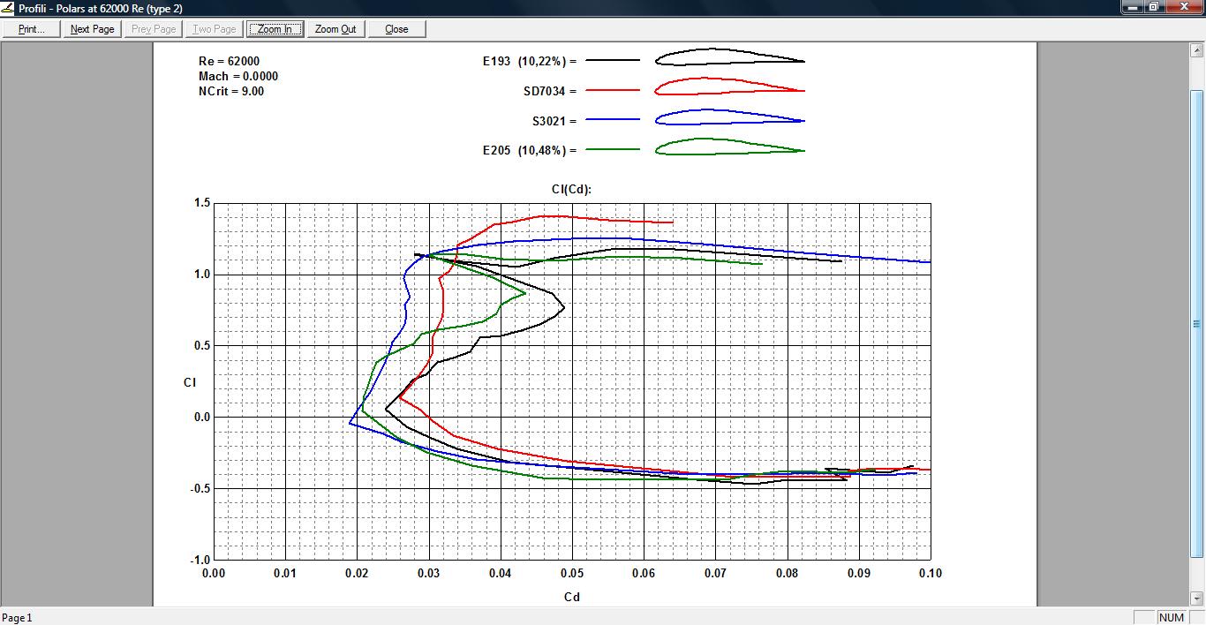
Task: Switch to Two Page view
Action: 215,29
